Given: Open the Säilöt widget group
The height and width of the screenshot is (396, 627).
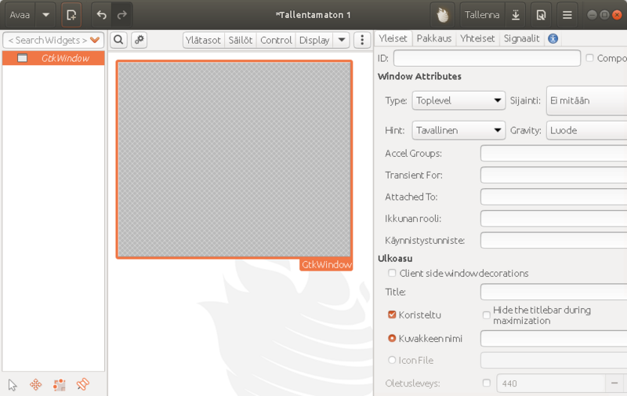Looking at the screenshot, I should [240, 40].
